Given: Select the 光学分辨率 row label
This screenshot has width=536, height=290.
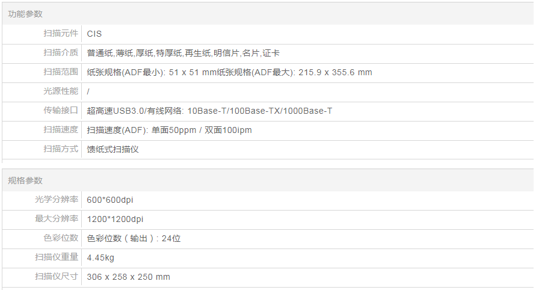Looking at the screenshot, I should (57, 200).
